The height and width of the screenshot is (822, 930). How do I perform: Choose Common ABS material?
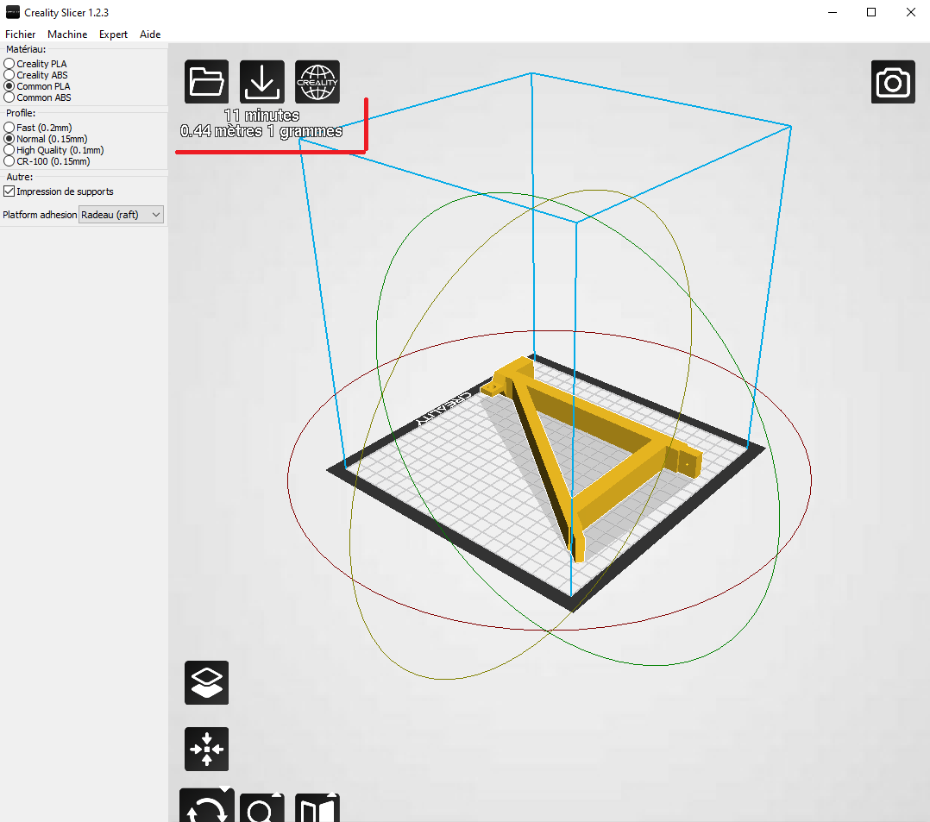tap(9, 97)
